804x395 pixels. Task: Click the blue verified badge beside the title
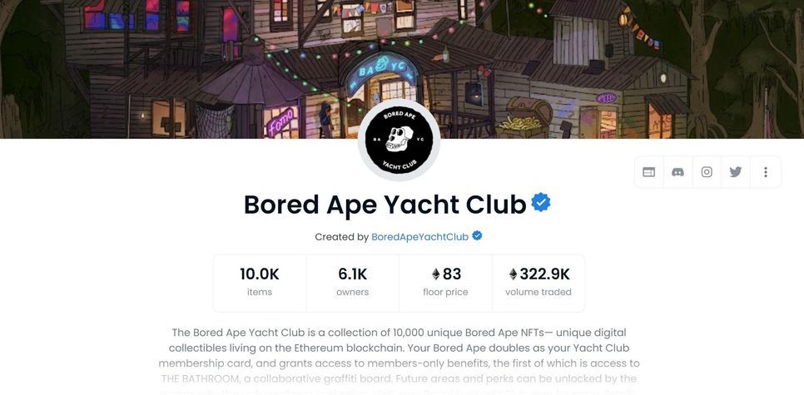coord(541,202)
